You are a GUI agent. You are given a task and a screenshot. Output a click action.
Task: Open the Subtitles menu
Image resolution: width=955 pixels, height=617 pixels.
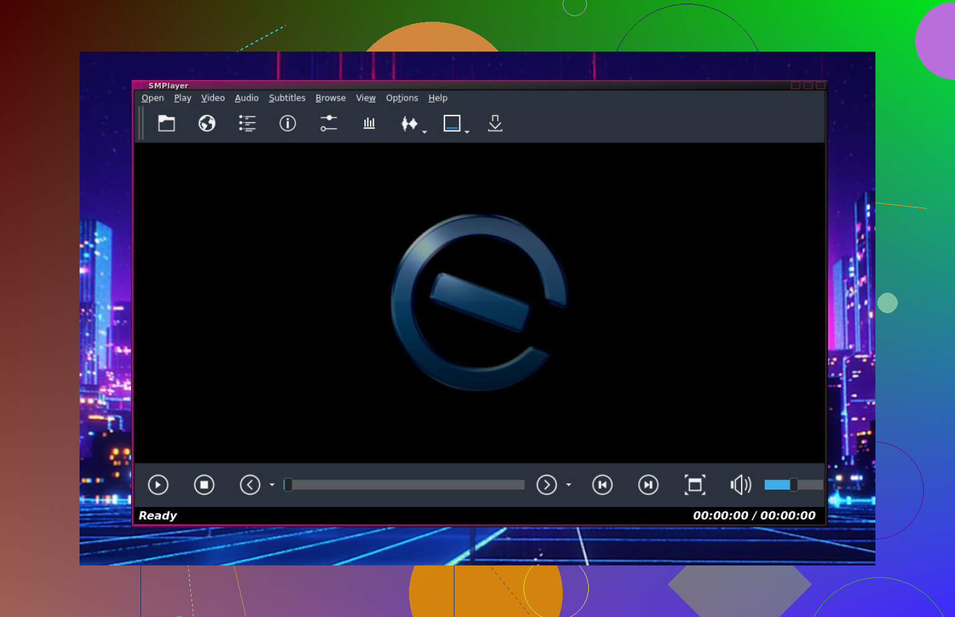coord(287,98)
